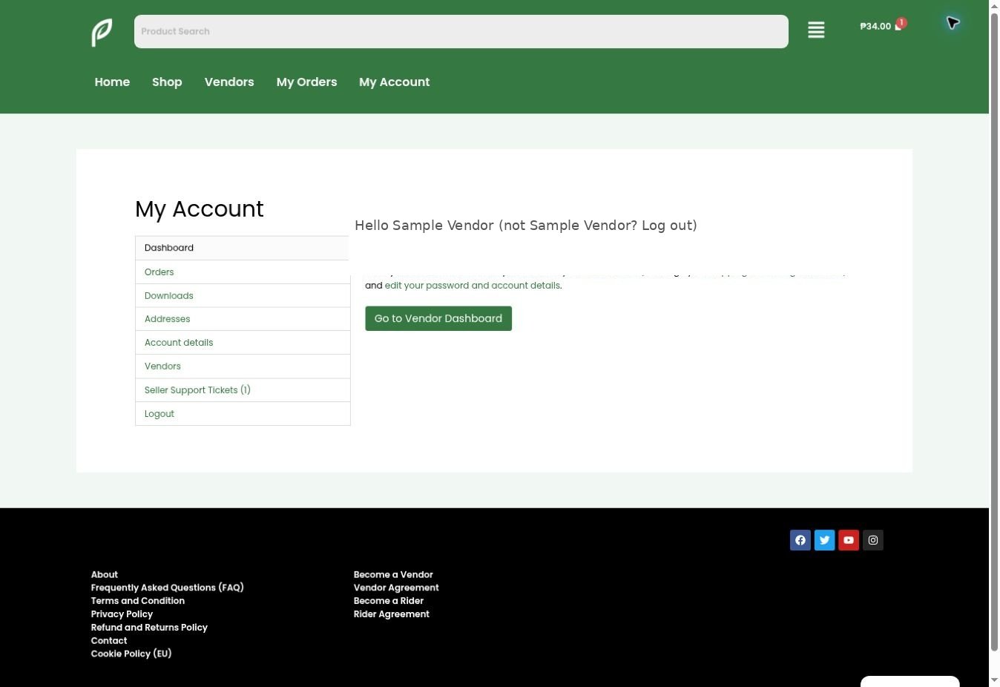Open the Become a Rider footer link
The width and height of the screenshot is (1000, 687).
[x=389, y=601]
